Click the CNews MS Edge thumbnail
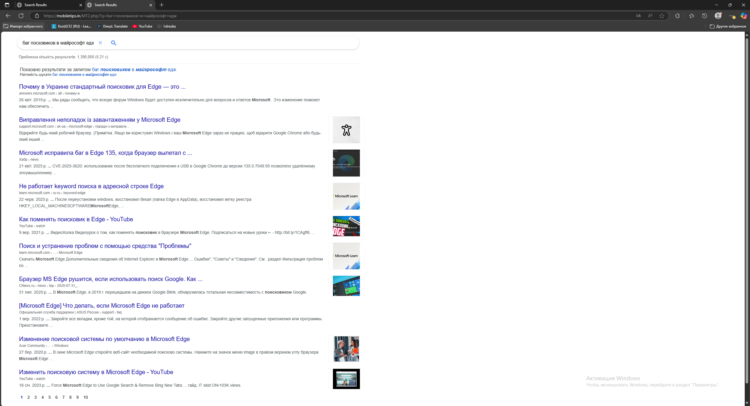The image size is (750, 406). [x=346, y=286]
